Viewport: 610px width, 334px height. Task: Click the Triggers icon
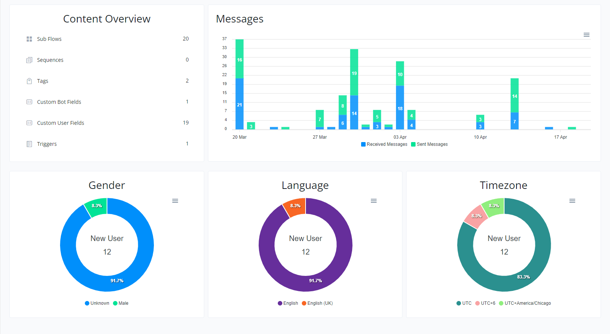pyautogui.click(x=29, y=144)
